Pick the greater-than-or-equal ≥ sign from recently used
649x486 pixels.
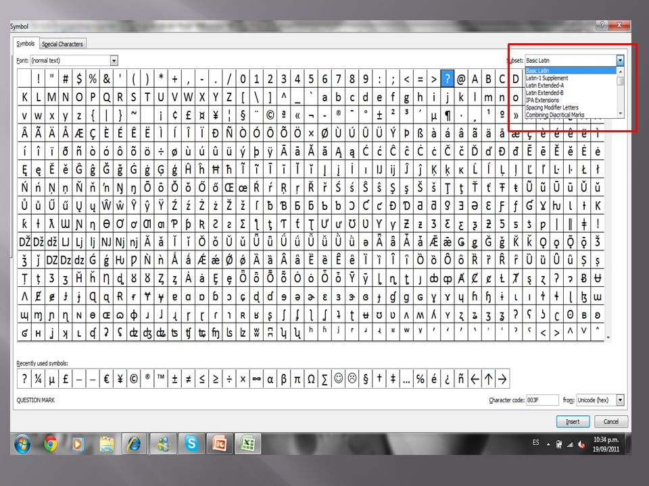pos(216,379)
